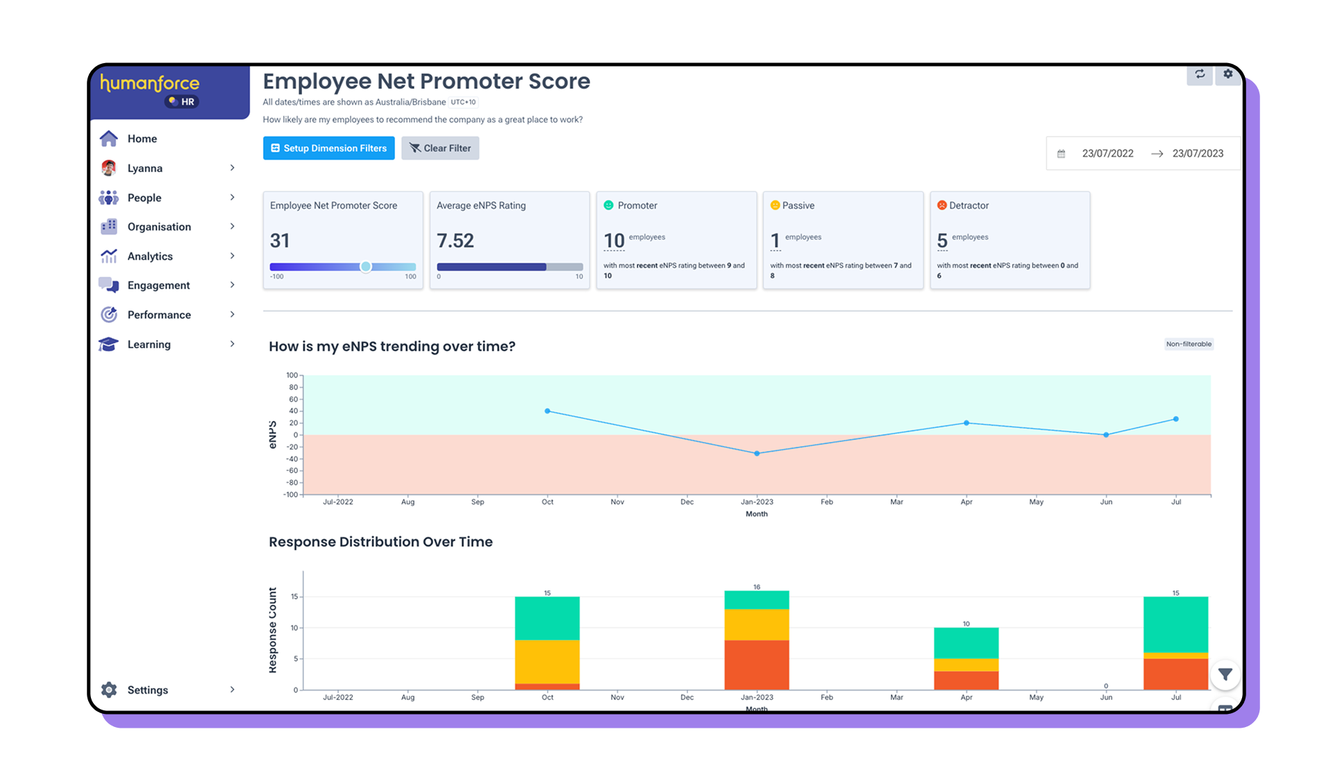1333x777 pixels.
Task: Click the Home house icon in sidebar
Action: [109, 139]
